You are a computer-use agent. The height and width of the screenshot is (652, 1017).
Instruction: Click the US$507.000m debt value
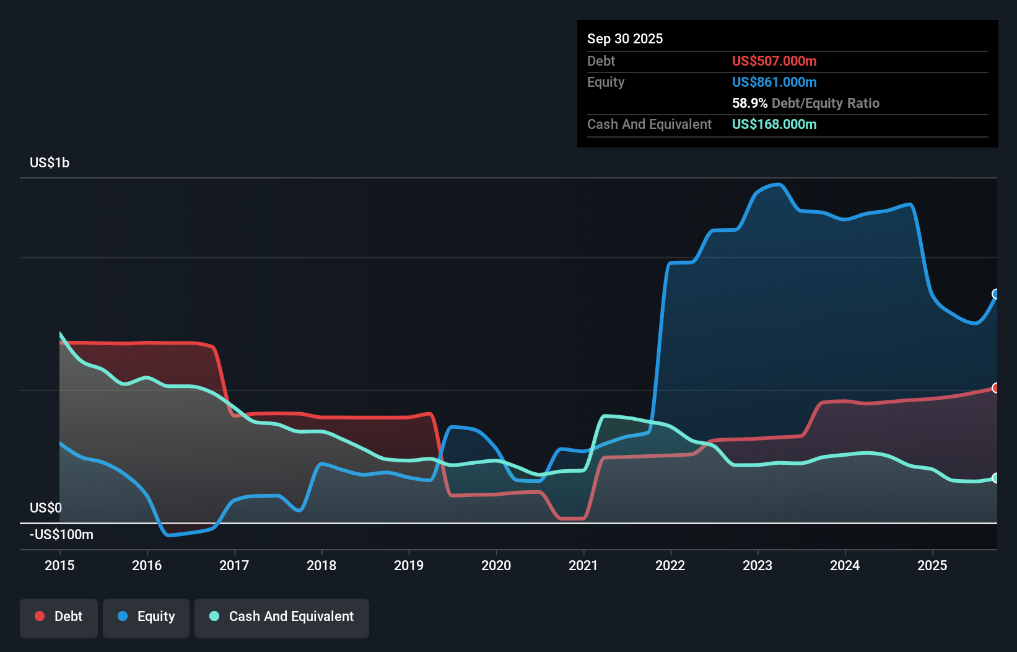click(x=774, y=61)
